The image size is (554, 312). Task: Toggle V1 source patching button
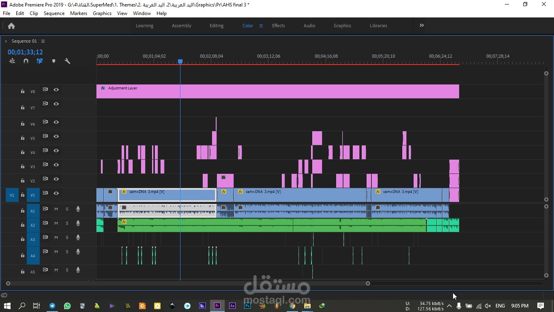12,195
